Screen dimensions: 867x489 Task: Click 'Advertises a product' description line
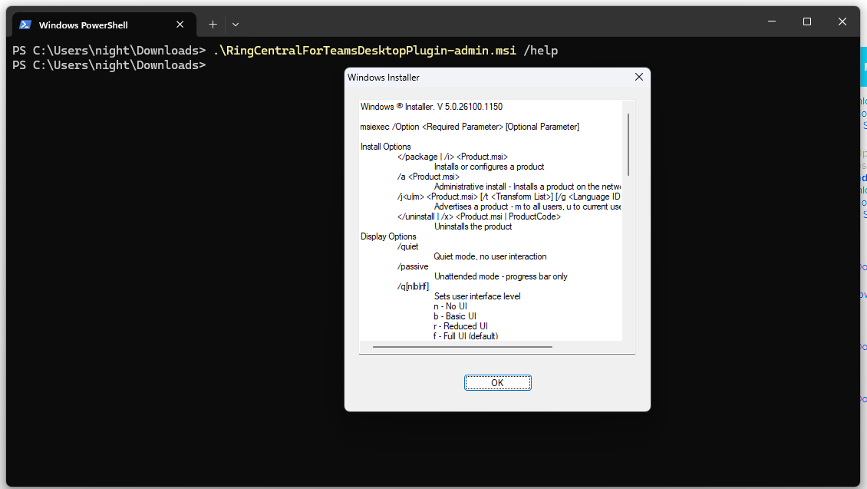pyautogui.click(x=527, y=207)
